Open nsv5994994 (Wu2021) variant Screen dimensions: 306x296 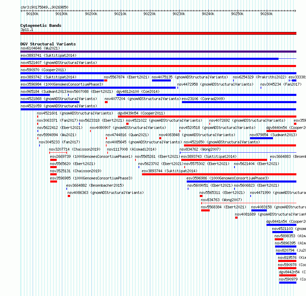tap(57, 135)
